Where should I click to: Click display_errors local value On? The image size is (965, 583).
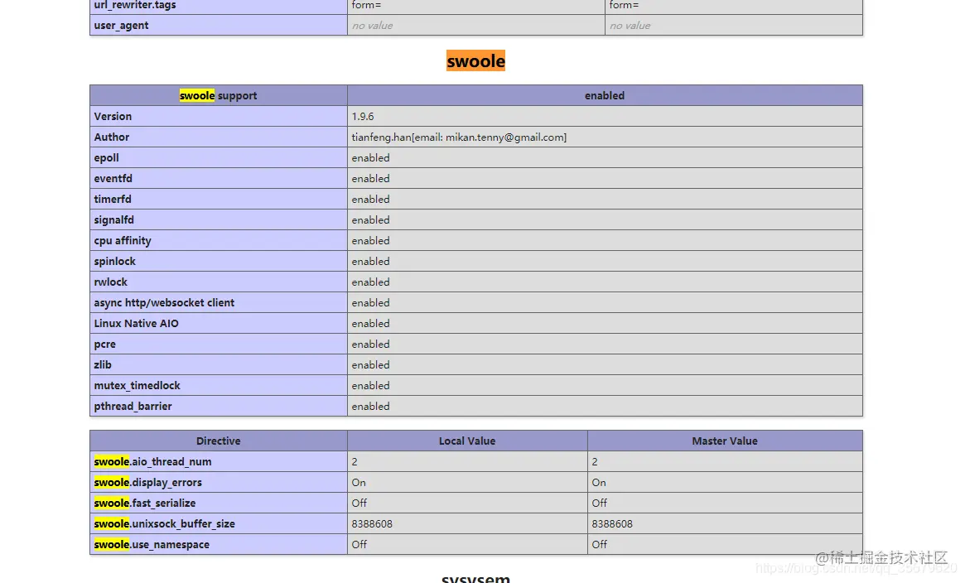[x=359, y=483]
